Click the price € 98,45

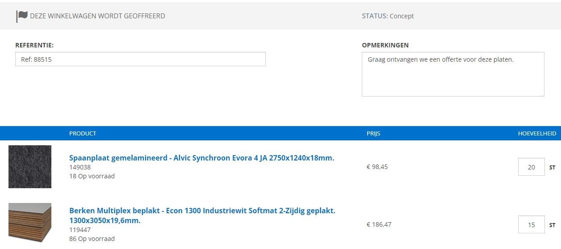click(377, 167)
